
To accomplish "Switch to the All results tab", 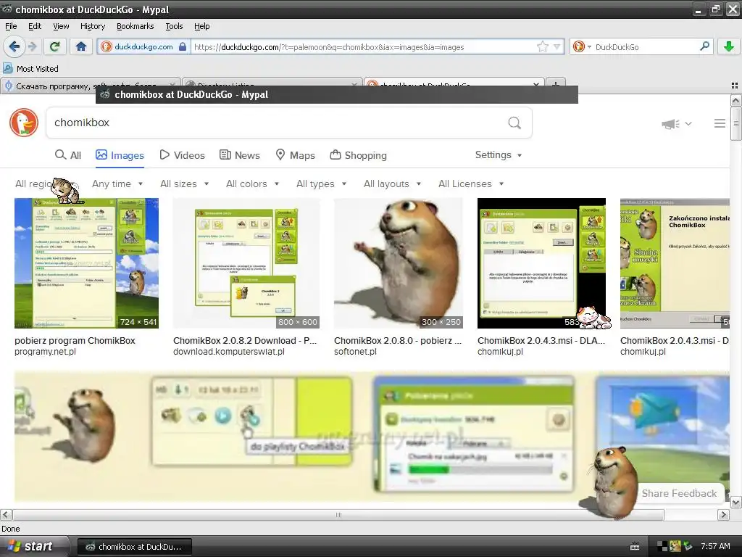I will [68, 155].
